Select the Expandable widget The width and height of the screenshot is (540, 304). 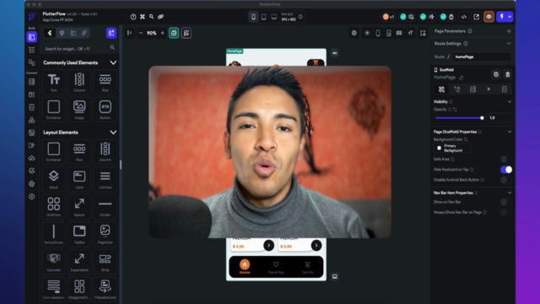pos(79,262)
